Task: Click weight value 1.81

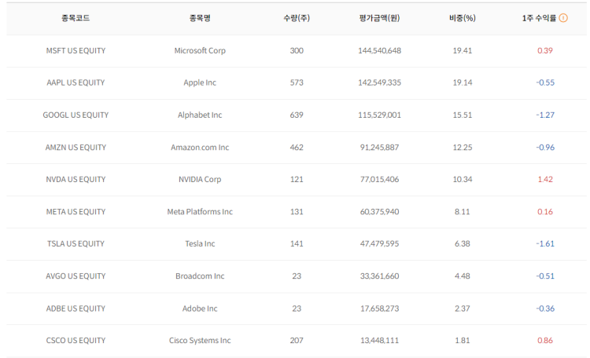Action: [462, 341]
